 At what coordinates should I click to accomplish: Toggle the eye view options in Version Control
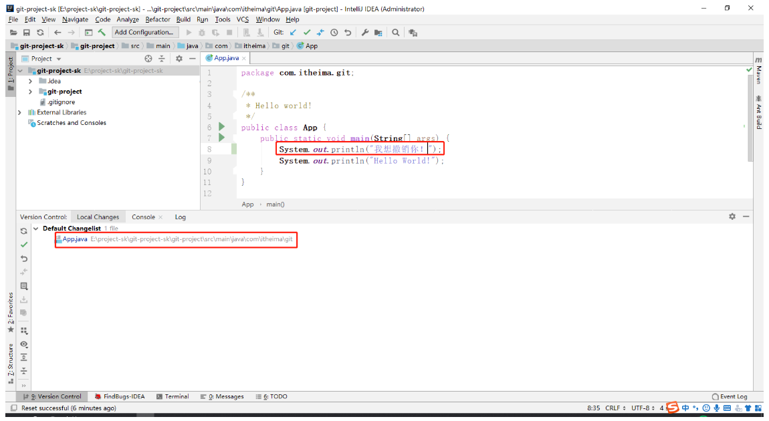23,344
